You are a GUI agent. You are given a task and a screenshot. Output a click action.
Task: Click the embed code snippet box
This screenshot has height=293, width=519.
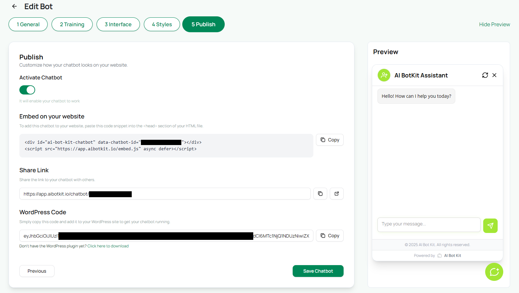pyautogui.click(x=166, y=146)
